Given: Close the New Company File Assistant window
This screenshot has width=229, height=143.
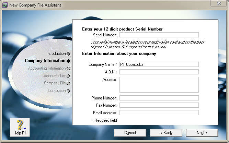Looking at the screenshot, I should 218,3.
